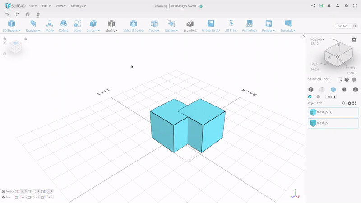The width and height of the screenshot is (361, 203).
Task: Click the delete trash icon
Action: click(38, 15)
